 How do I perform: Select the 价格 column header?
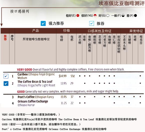pyautogui.click(x=66, y=30)
